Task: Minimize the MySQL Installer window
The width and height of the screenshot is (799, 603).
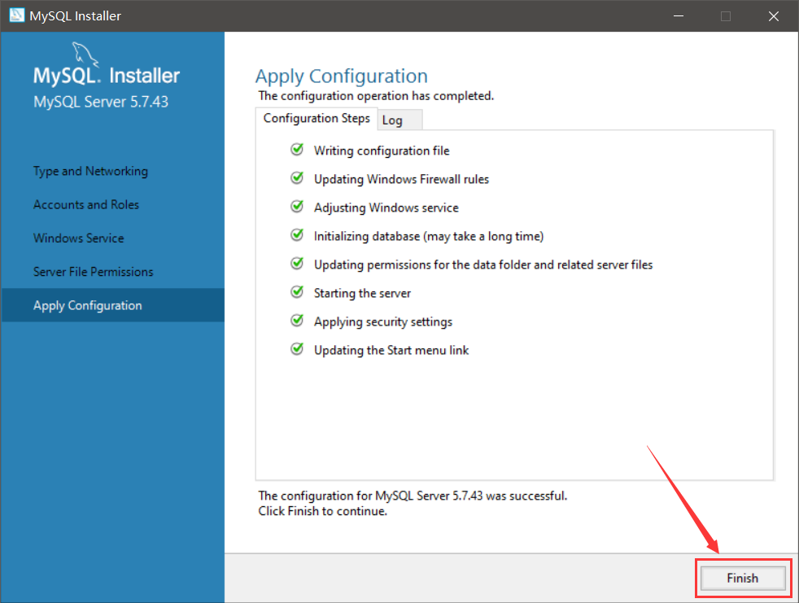Action: [679, 15]
